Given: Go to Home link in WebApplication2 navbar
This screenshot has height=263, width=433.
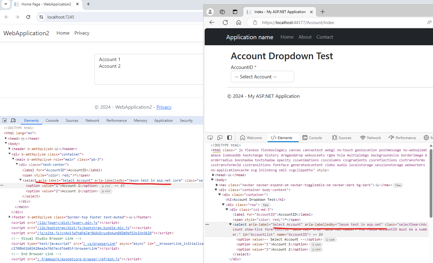Looking at the screenshot, I should (63, 33).
